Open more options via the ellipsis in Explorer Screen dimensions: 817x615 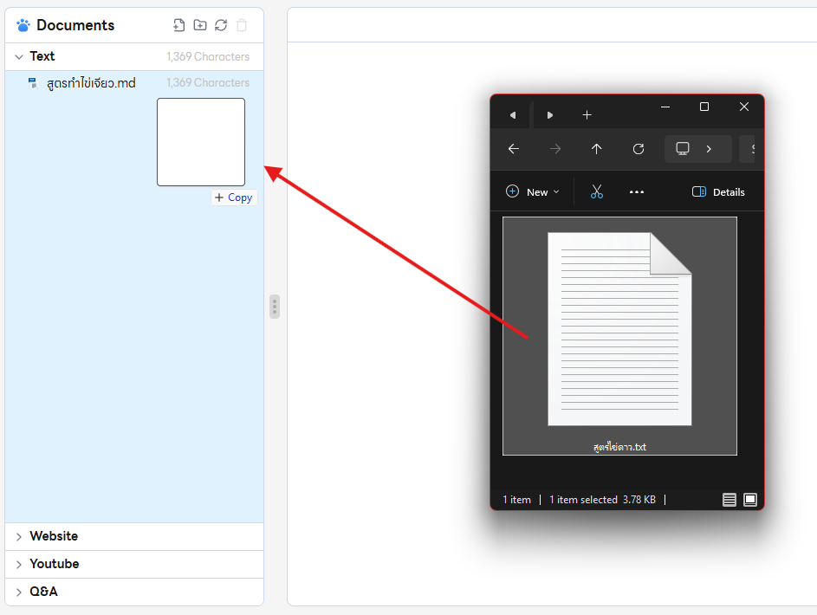637,191
